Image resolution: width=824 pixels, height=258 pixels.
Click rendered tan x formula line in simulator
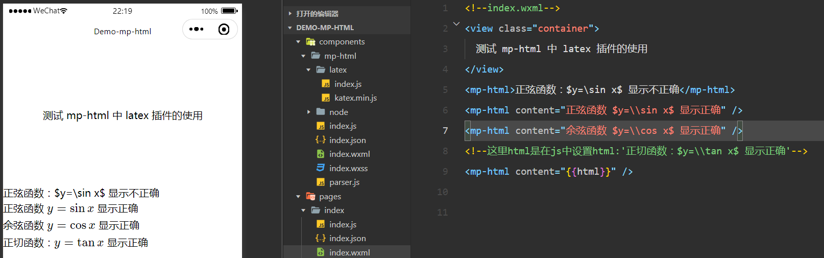76,243
